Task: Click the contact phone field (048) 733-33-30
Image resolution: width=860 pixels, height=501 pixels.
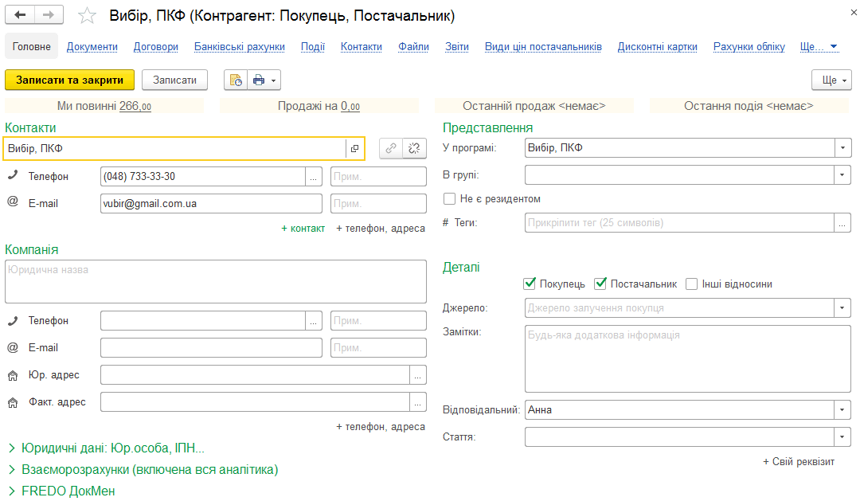Action: coord(203,177)
